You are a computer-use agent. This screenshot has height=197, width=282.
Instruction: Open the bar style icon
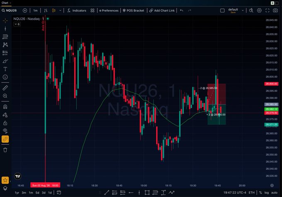click(46, 10)
